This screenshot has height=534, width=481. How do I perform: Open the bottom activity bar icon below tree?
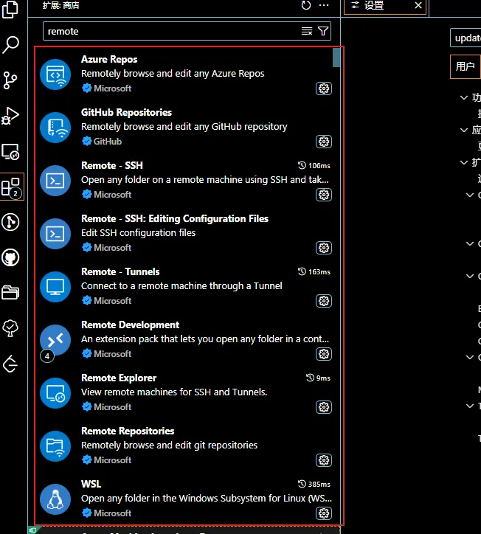(10, 364)
